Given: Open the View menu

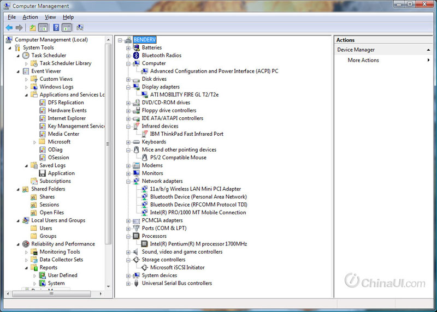Looking at the screenshot, I should tap(50, 17).
